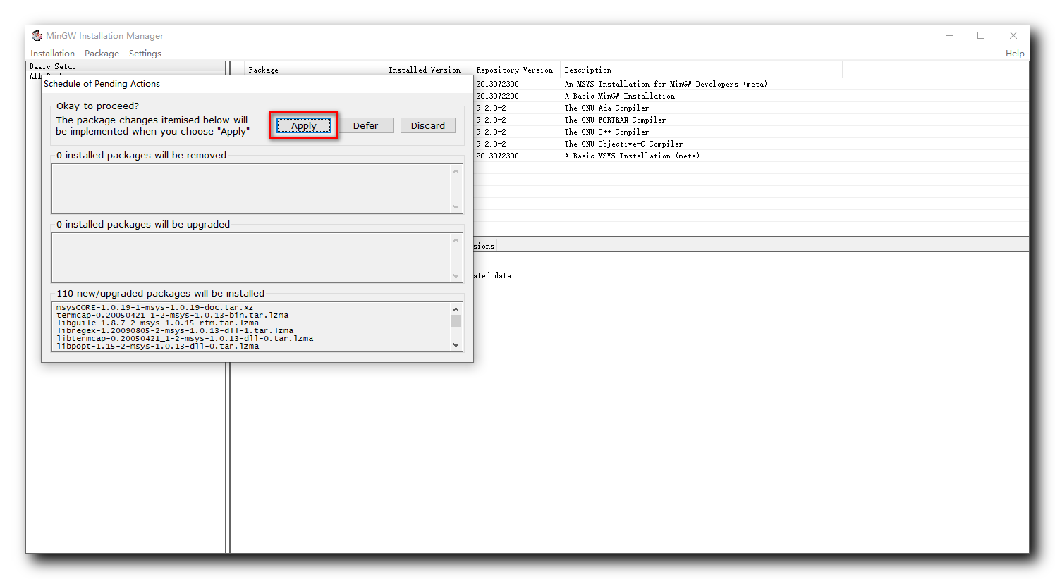The height and width of the screenshot is (579, 1055).
Task: Click the MinGW logo icon in the title bar
Action: [x=36, y=35]
